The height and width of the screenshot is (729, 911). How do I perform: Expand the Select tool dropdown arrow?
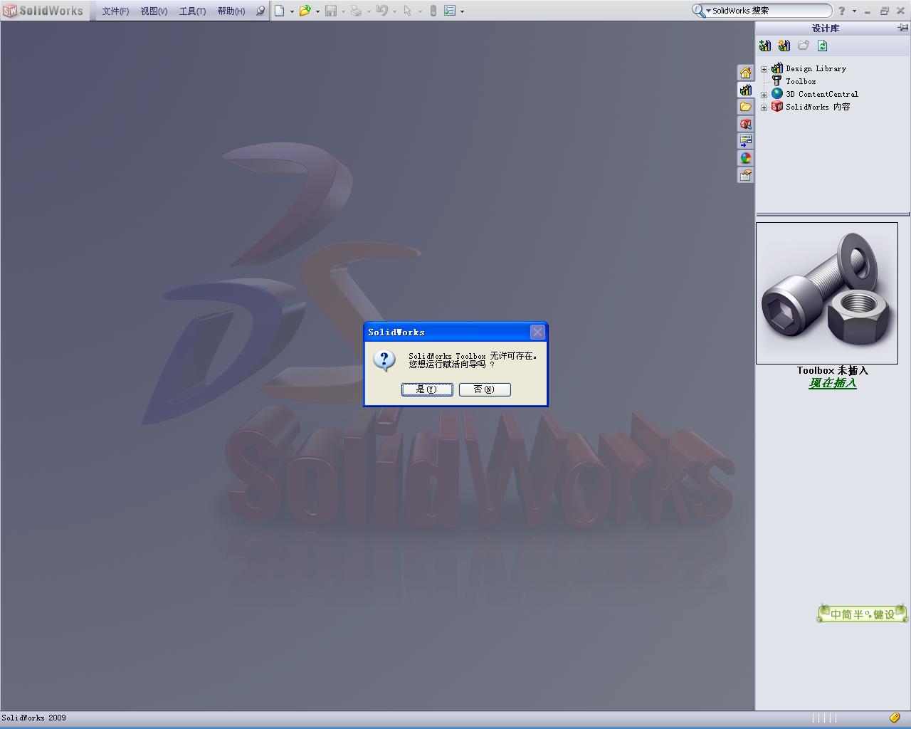pyautogui.click(x=420, y=11)
